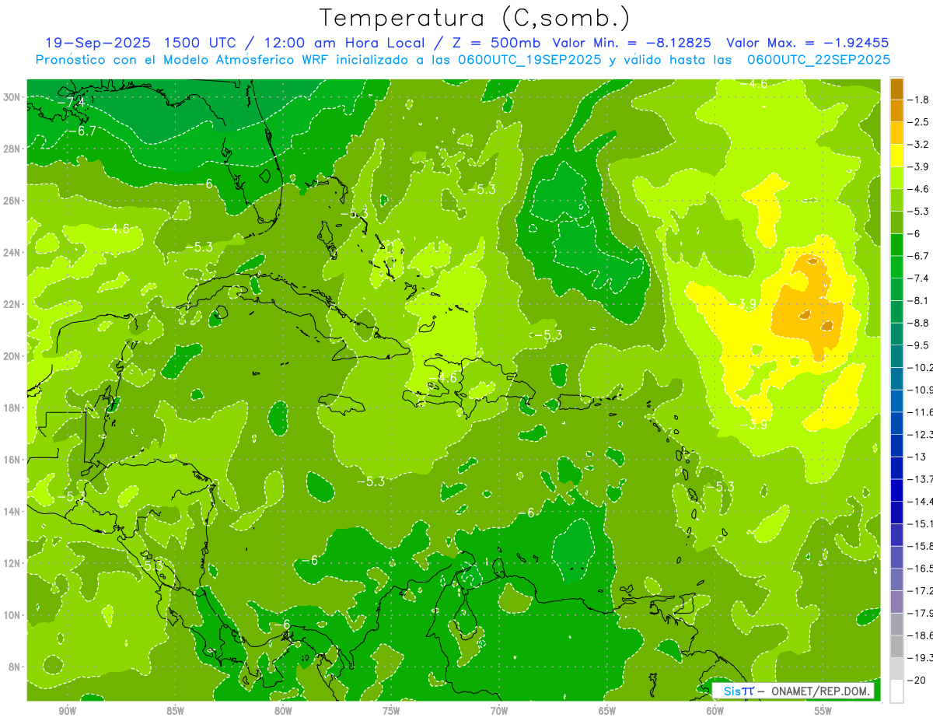Viewport: 933px width, 721px height.
Task: Select the 'Valor Max. = -1.92455' text
Action: point(807,43)
